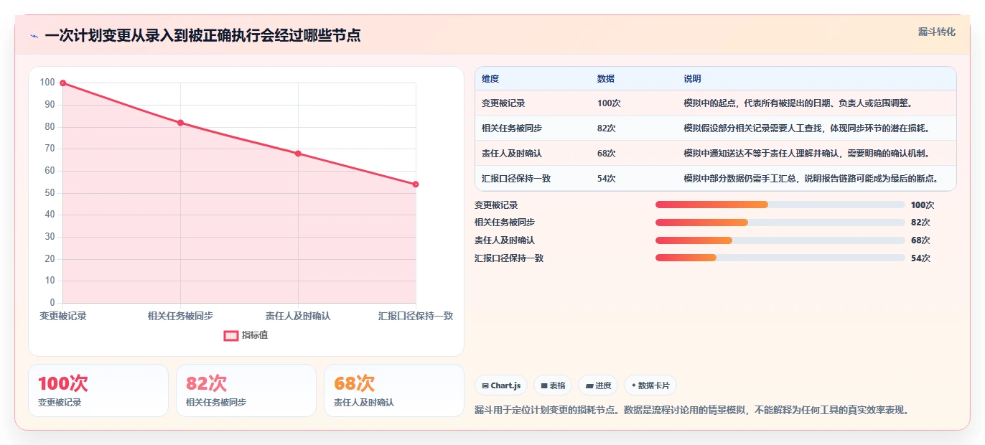
Task: Click the description starting 模拟中部分数据
Action: pyautogui.click(x=812, y=179)
